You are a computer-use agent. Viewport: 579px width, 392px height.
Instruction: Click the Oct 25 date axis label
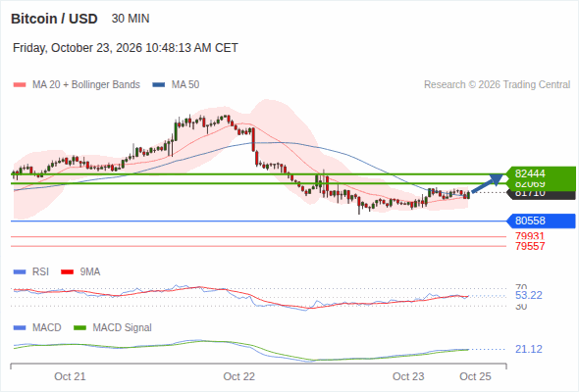pyautogui.click(x=475, y=376)
